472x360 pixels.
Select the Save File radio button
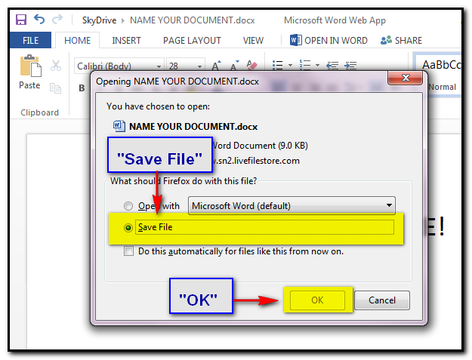pos(128,228)
